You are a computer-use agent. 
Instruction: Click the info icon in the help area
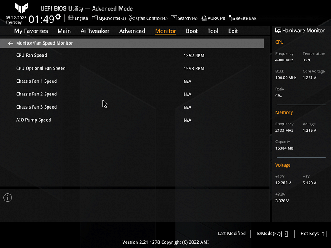(x=8, y=198)
